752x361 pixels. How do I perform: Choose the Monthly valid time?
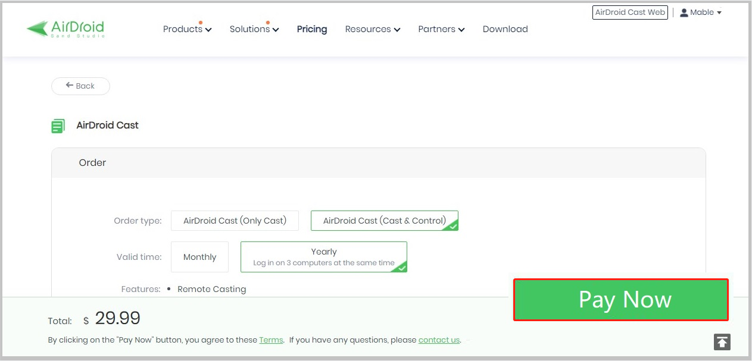point(199,257)
